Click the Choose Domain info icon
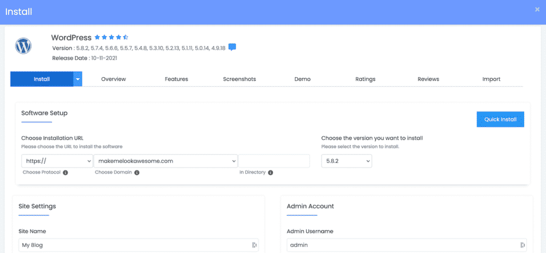The height and width of the screenshot is (253, 546). click(x=137, y=173)
